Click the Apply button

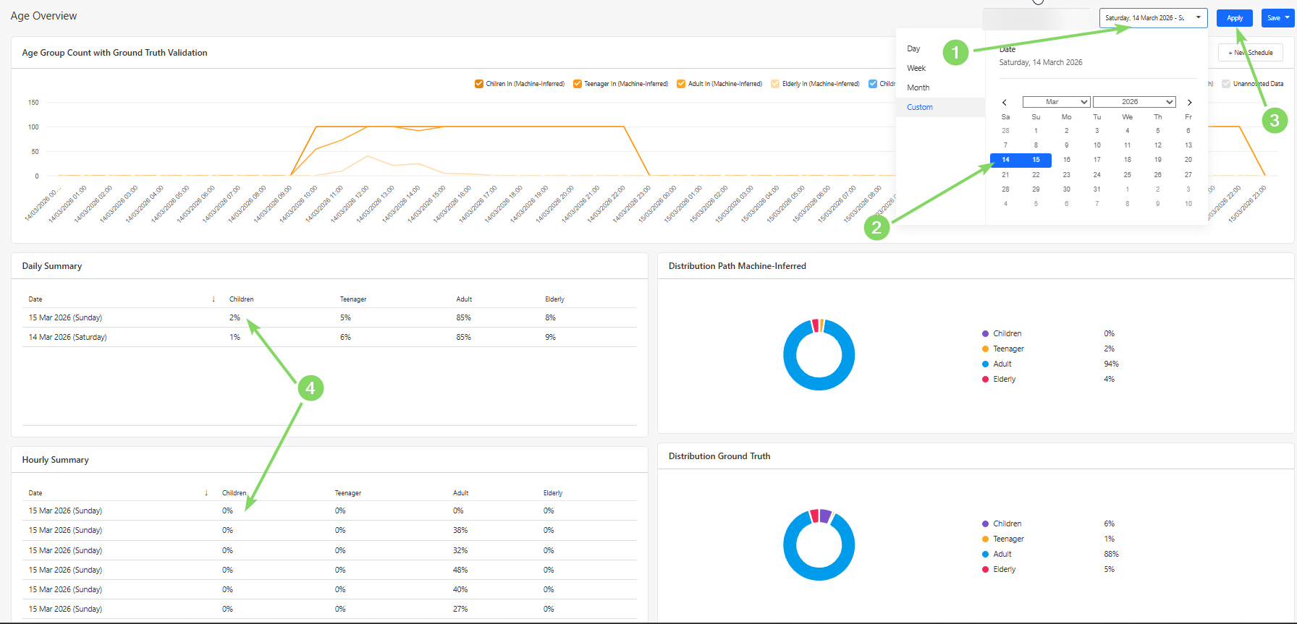click(x=1234, y=18)
